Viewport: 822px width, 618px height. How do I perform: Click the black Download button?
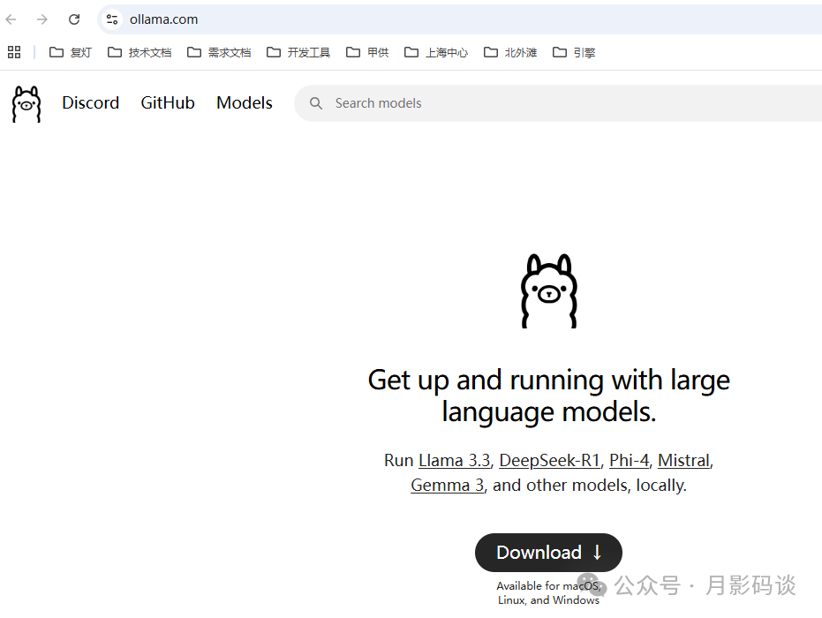coord(548,553)
